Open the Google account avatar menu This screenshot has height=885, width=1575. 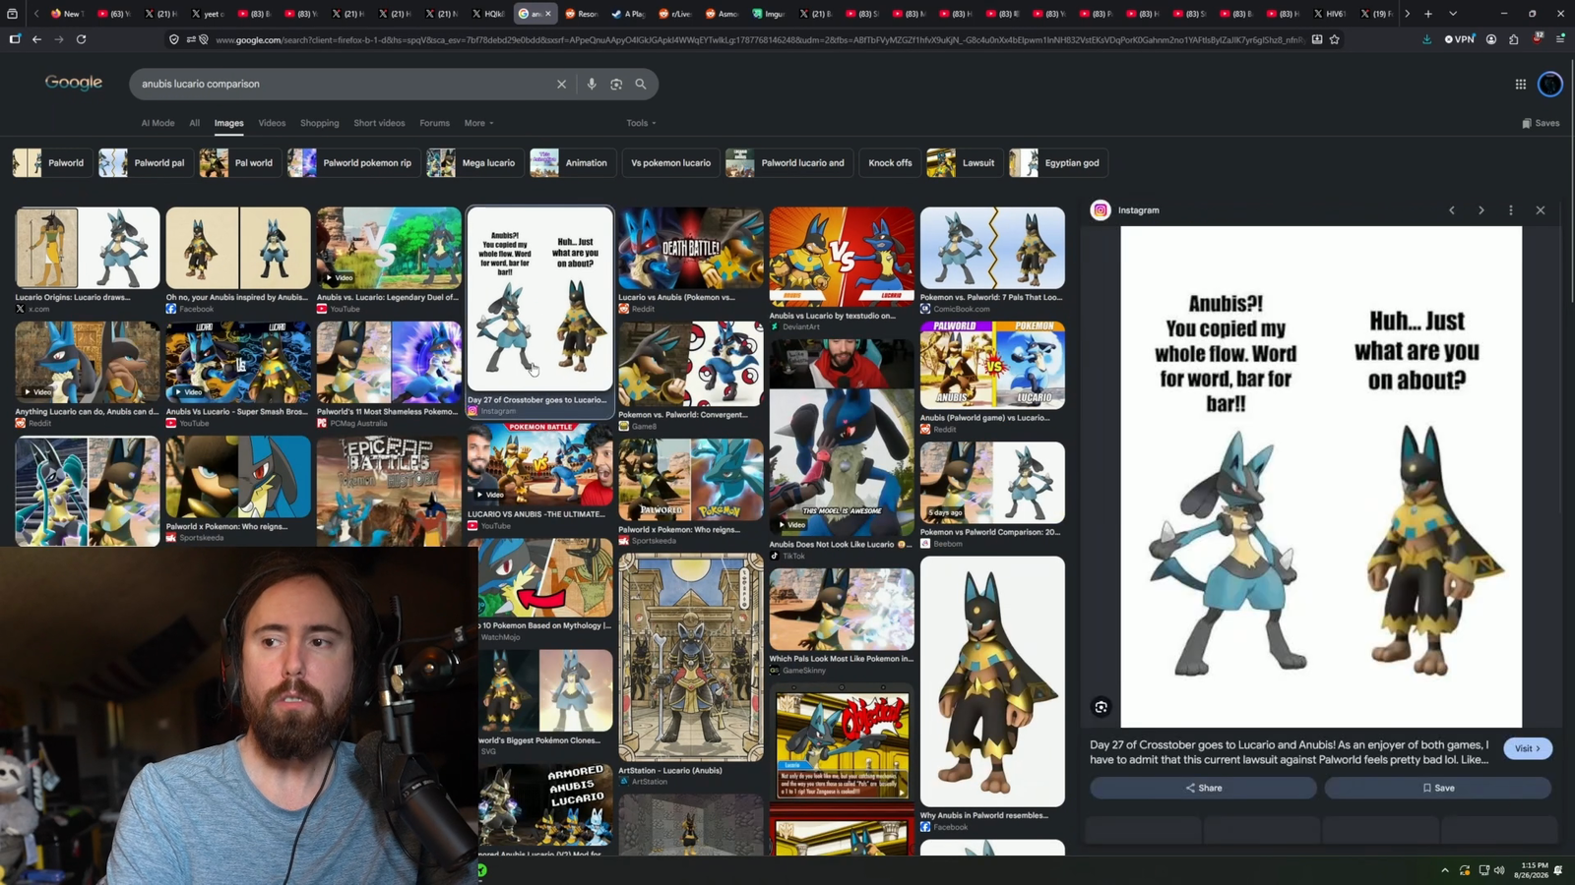[1550, 85]
